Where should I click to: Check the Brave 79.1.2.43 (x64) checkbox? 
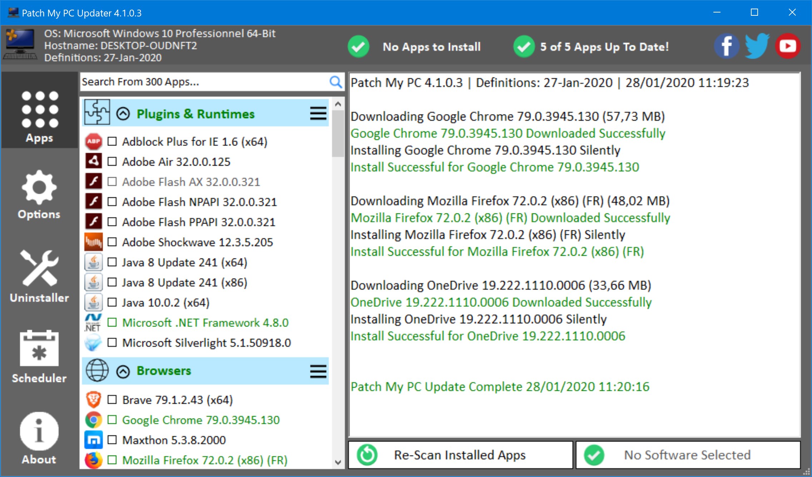[x=112, y=400]
